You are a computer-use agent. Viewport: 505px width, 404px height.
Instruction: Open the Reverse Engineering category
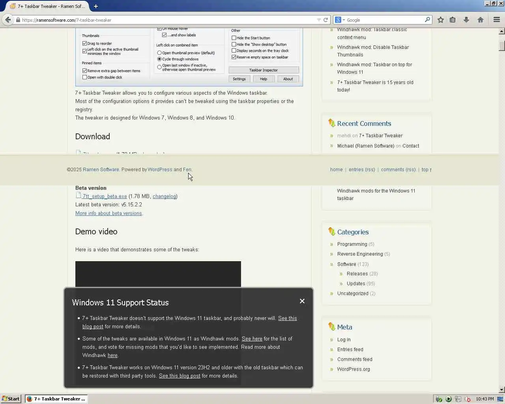[x=360, y=254]
